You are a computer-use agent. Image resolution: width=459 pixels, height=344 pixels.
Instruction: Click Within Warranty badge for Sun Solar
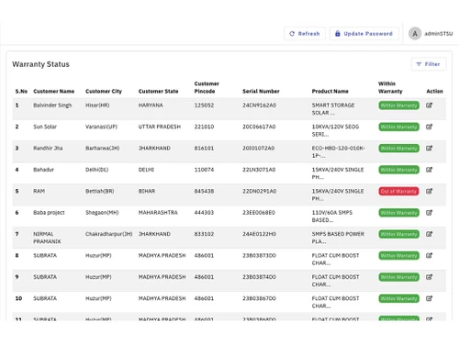tap(398, 127)
